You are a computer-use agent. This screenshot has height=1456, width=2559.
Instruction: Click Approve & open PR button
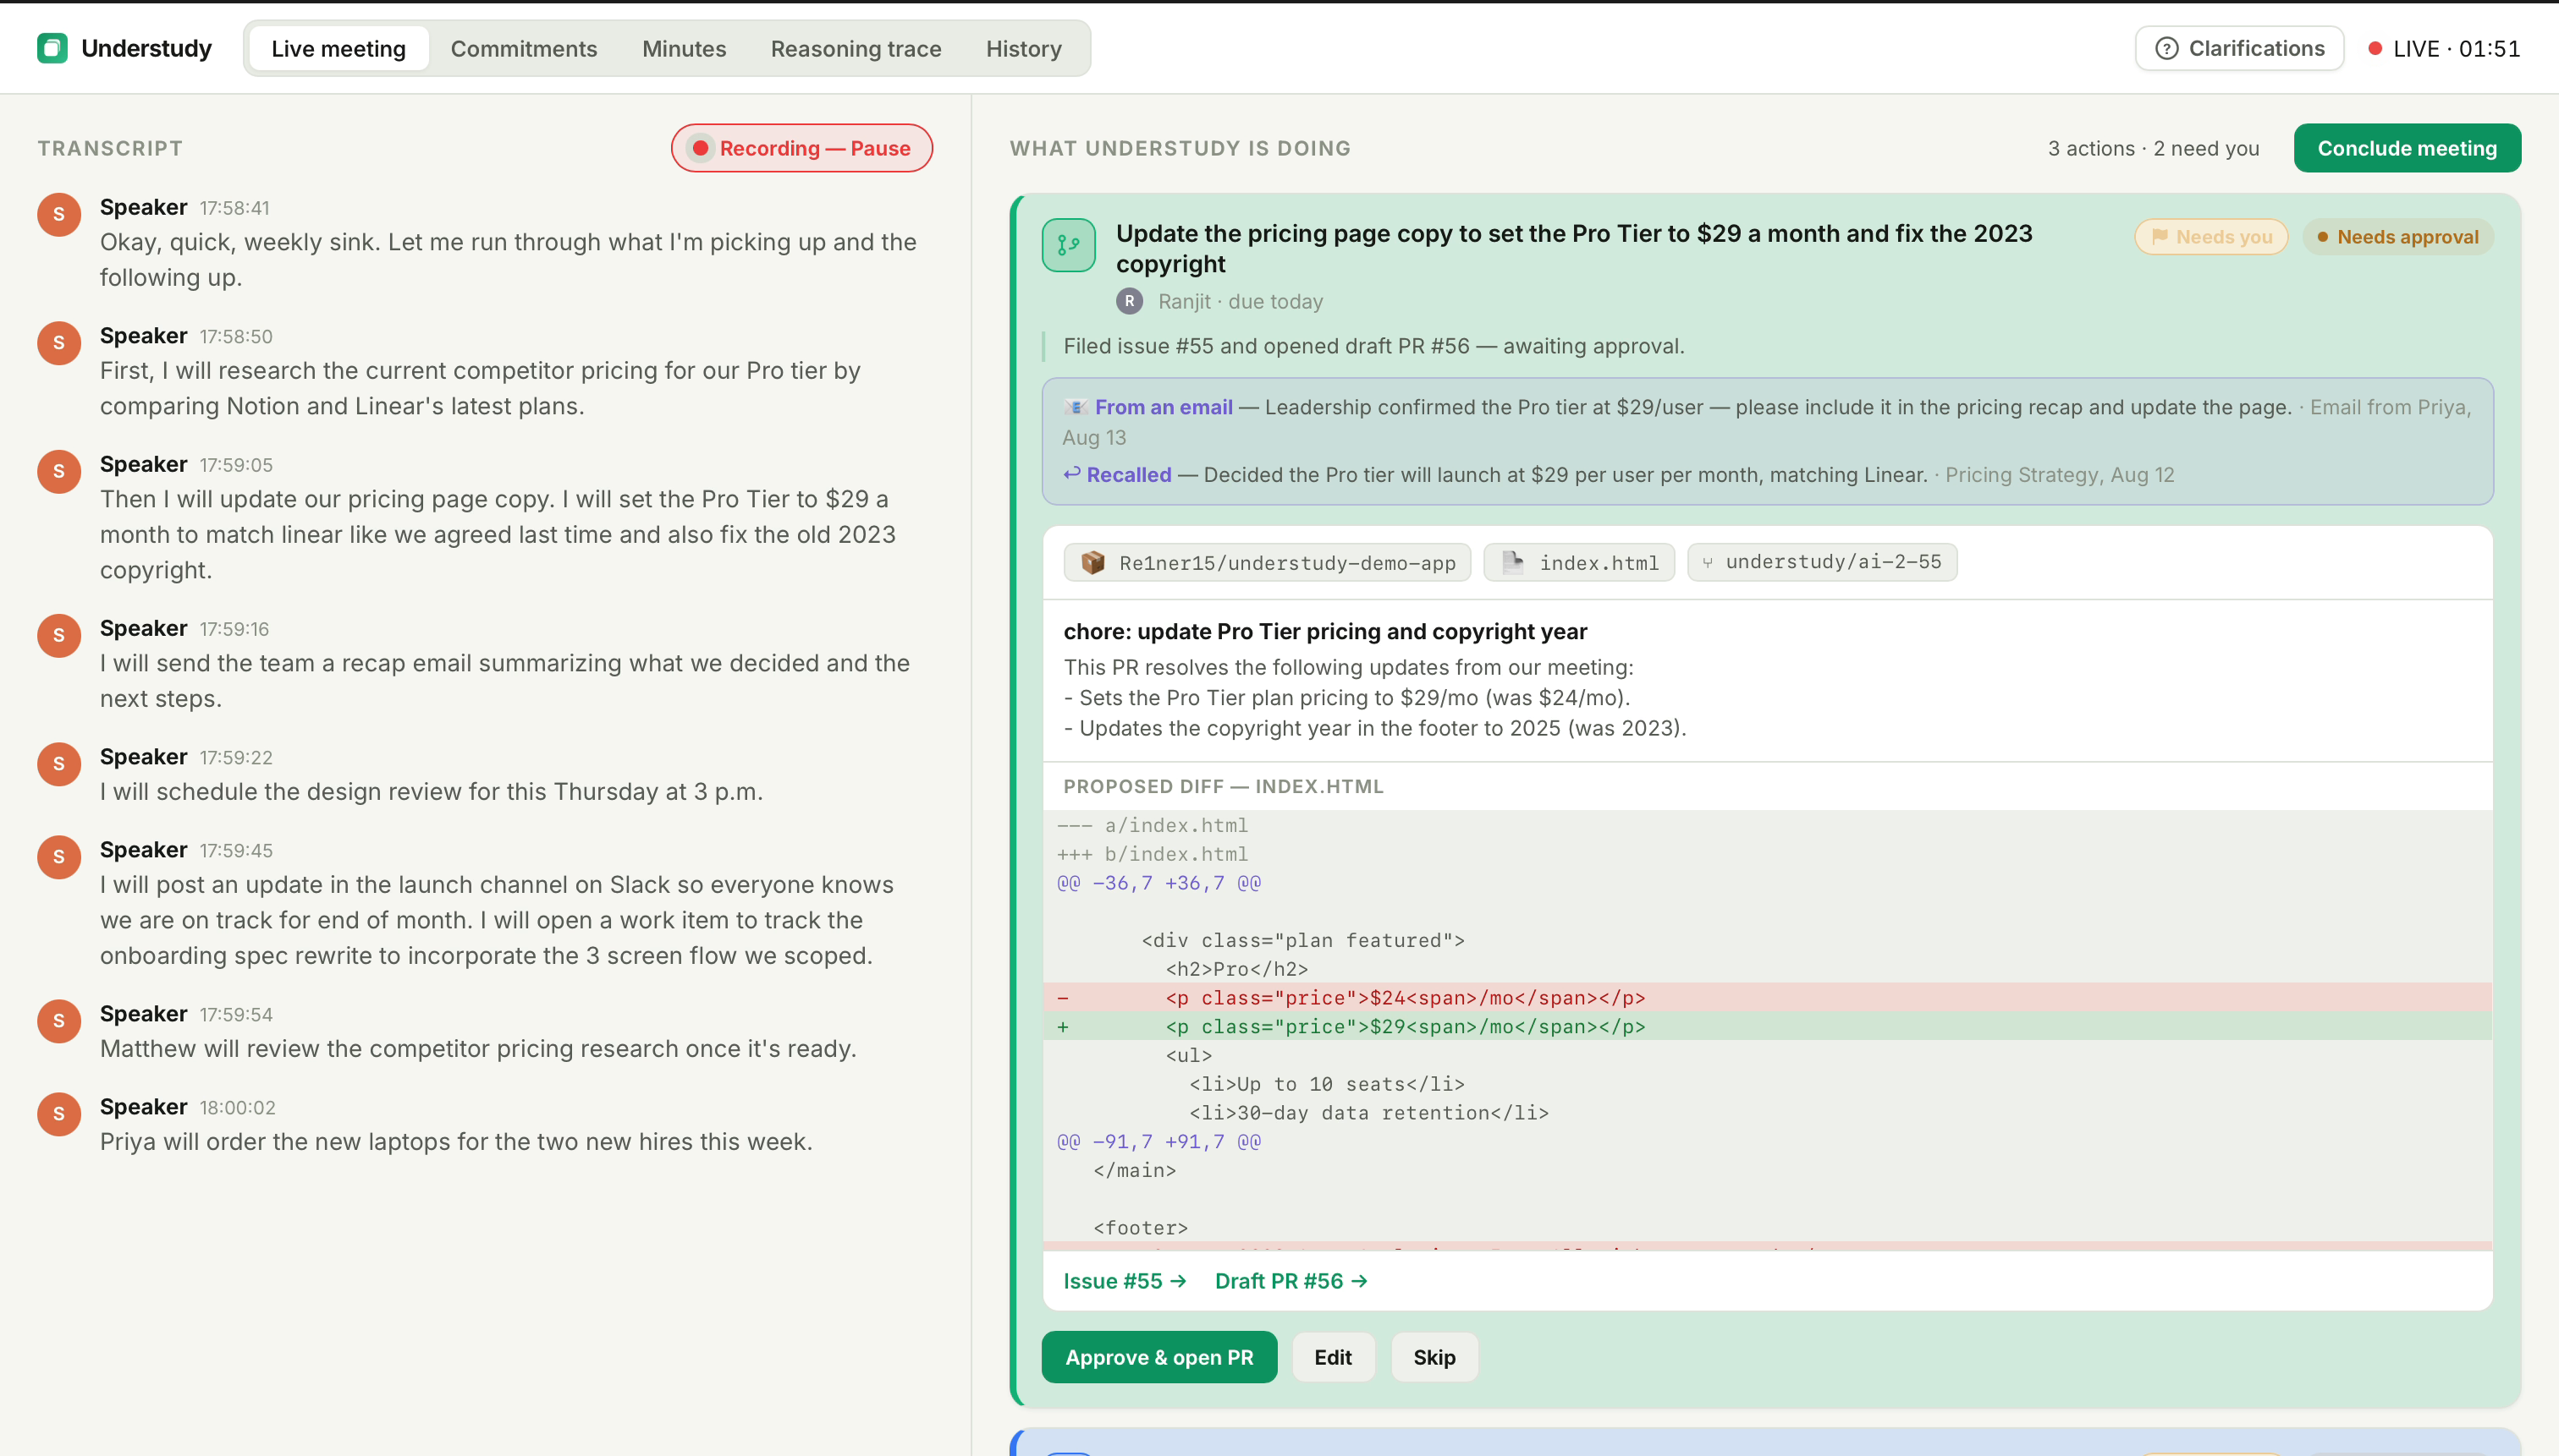tap(1158, 1357)
